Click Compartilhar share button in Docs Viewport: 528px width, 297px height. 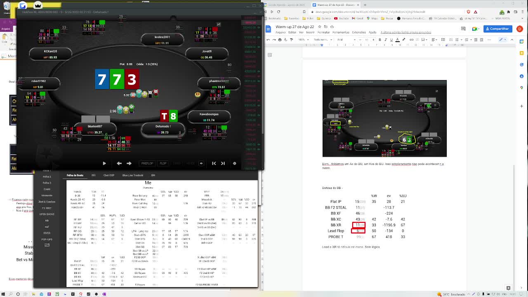pos(497,29)
